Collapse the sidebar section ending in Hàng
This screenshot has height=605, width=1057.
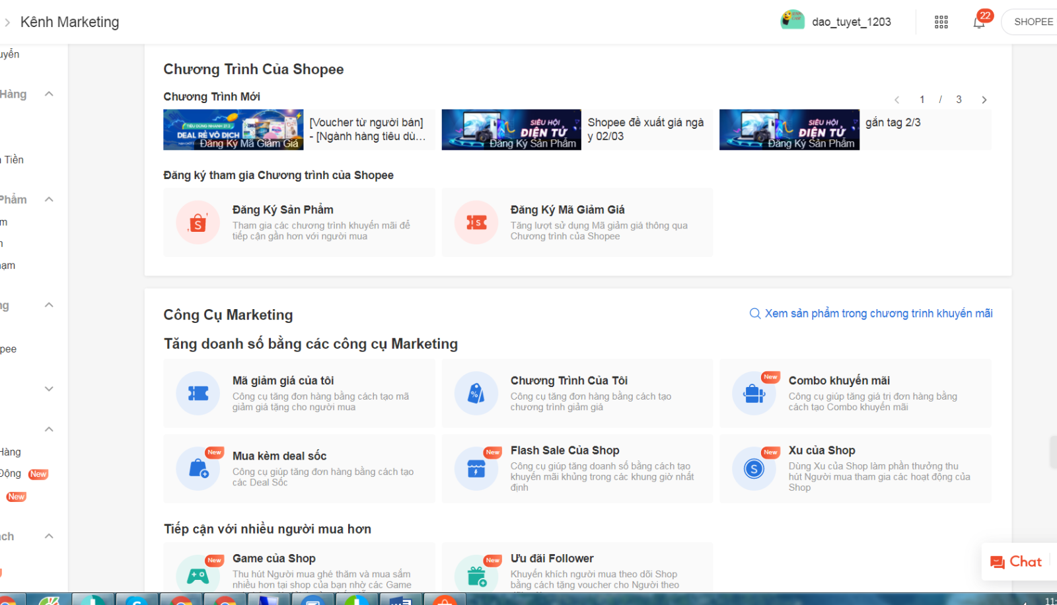[49, 94]
